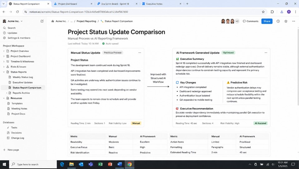Image resolution: width=299 pixels, height=169 pixels.
Task: Click the Windows Start button
Action: pos(4,164)
